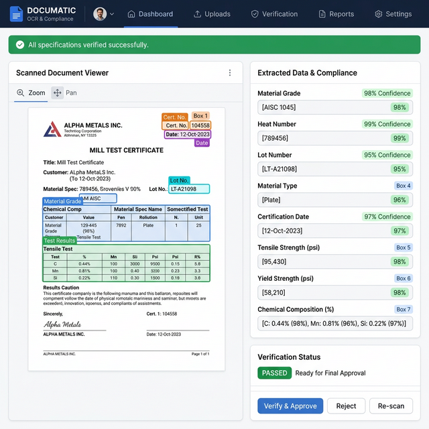Image resolution: width=429 pixels, height=429 pixels.
Task: Switch to the Verification tab
Action: 274,14
